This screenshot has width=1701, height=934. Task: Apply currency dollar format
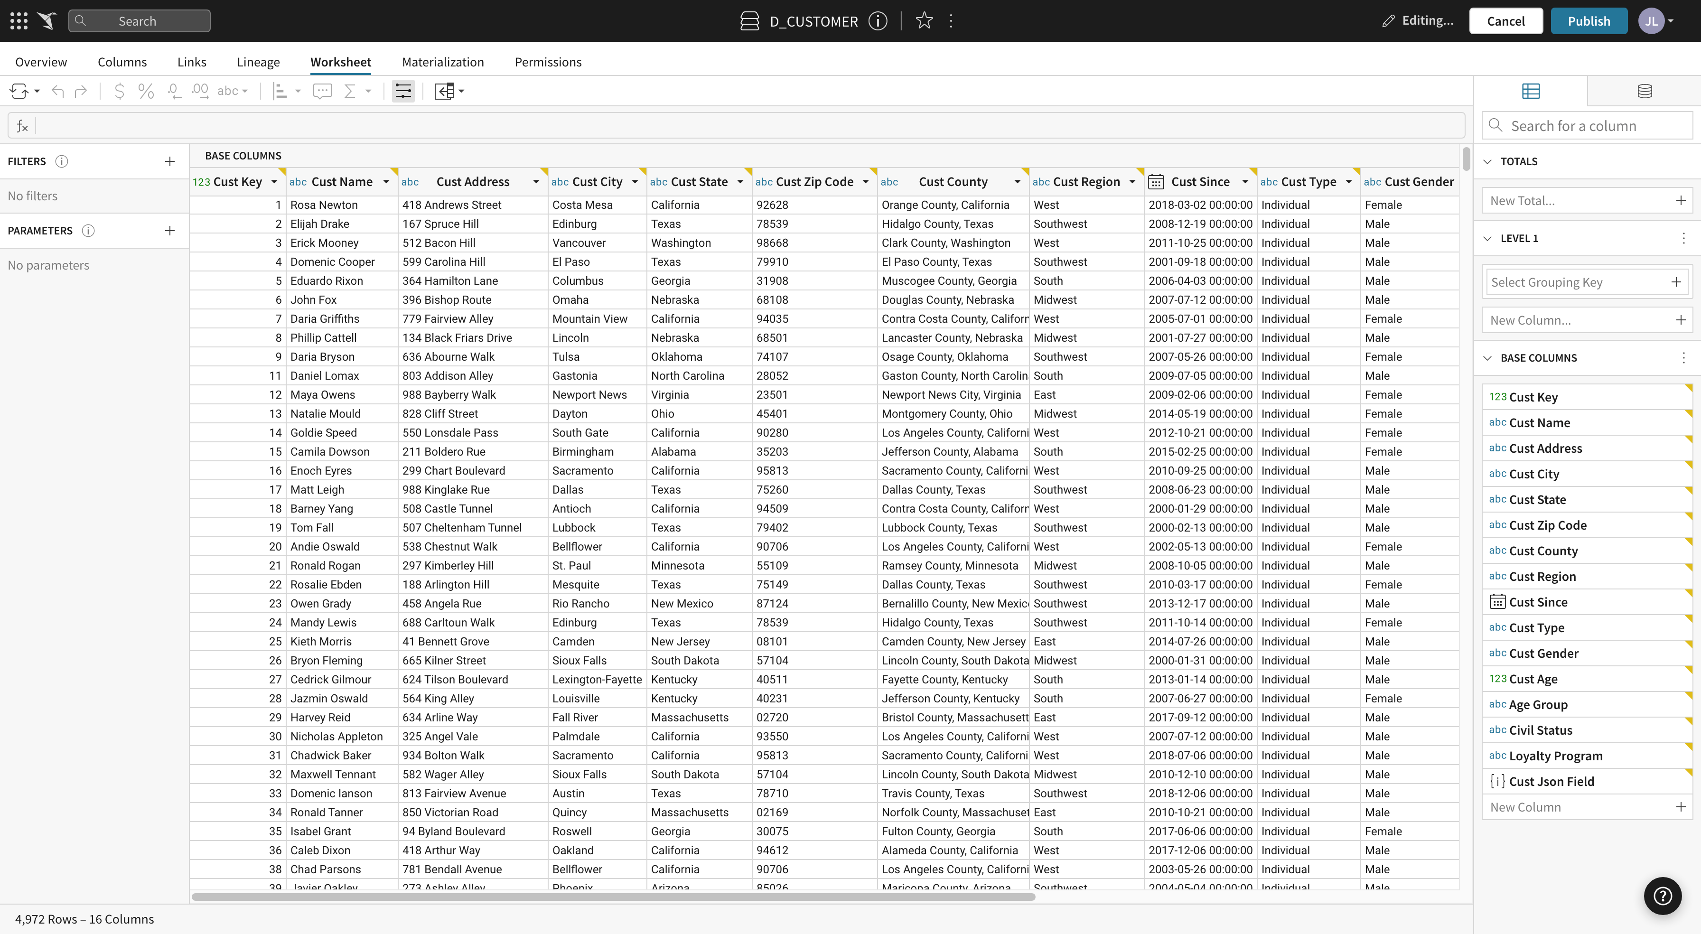tap(120, 91)
